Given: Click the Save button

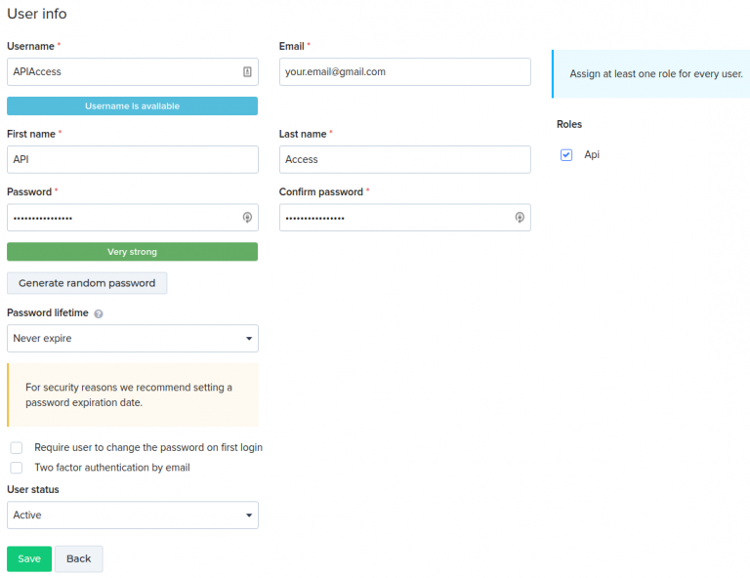Looking at the screenshot, I should tap(29, 558).
